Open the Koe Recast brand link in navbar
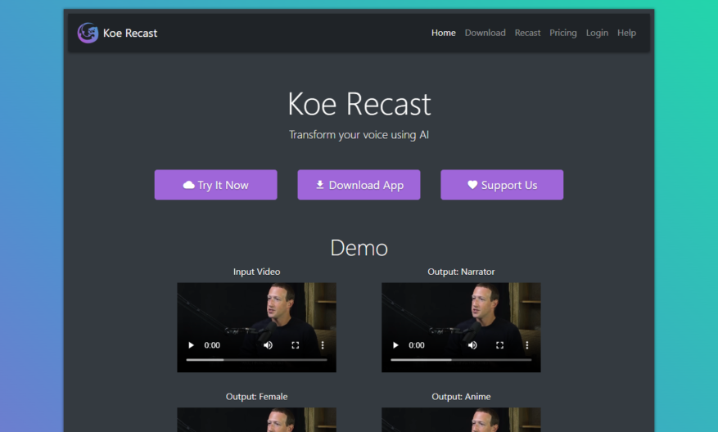Viewport: 718px width, 432px height. 117,33
